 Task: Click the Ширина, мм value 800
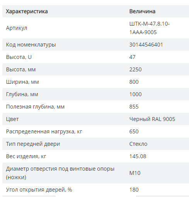coord(134,82)
